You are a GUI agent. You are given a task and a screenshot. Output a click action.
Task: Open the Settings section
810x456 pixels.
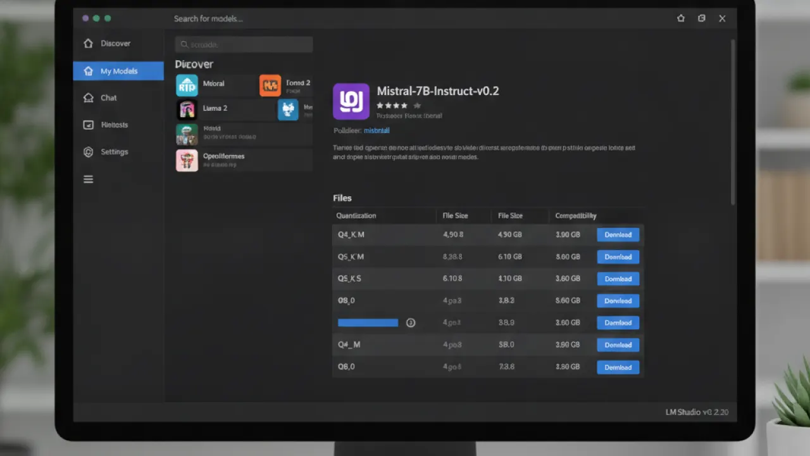[x=115, y=152]
